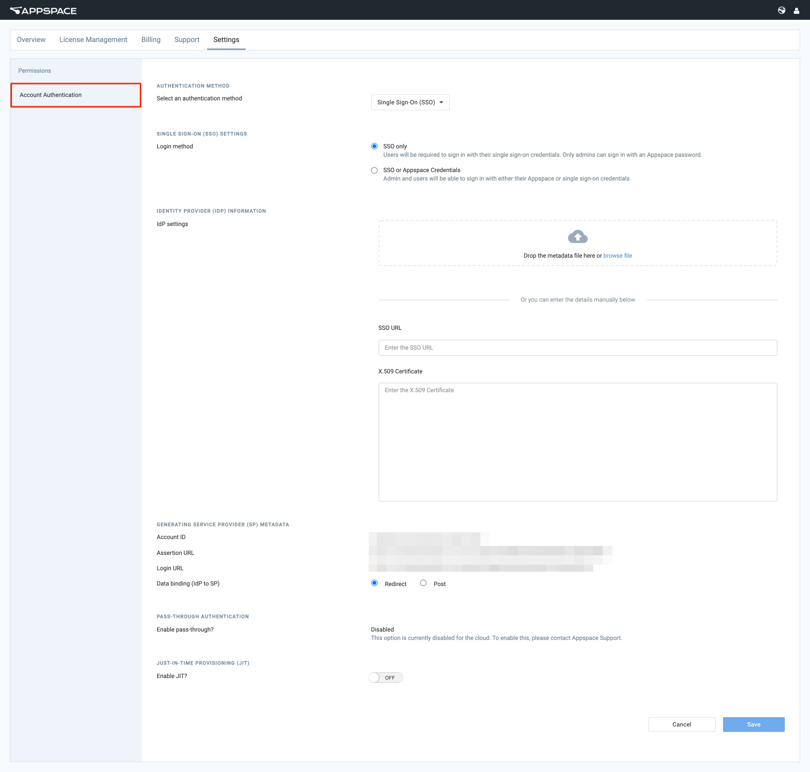810x772 pixels.
Task: Click 'SINGLE SIGN-ON (SSO) SETTINGS' heading
Action: [202, 134]
